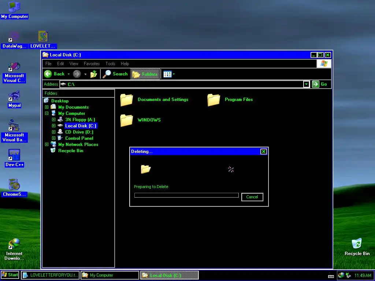375x281 pixels.
Task: Expand the CD Drive (D:) node
Action: [53, 132]
